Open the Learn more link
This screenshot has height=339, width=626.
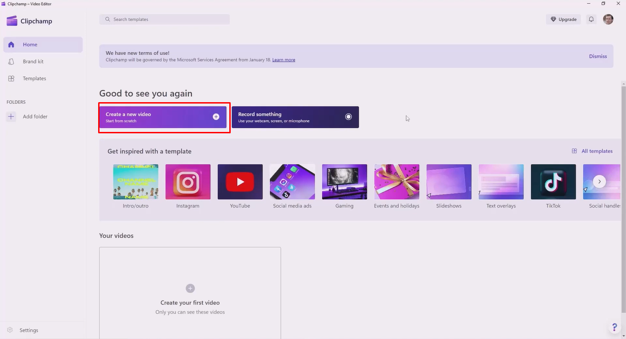pyautogui.click(x=283, y=60)
